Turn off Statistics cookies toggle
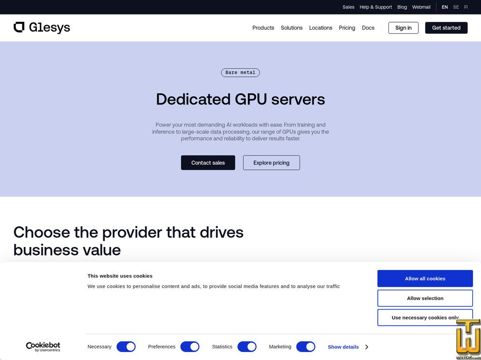Screen dimensions: 481x360 coord(247,347)
